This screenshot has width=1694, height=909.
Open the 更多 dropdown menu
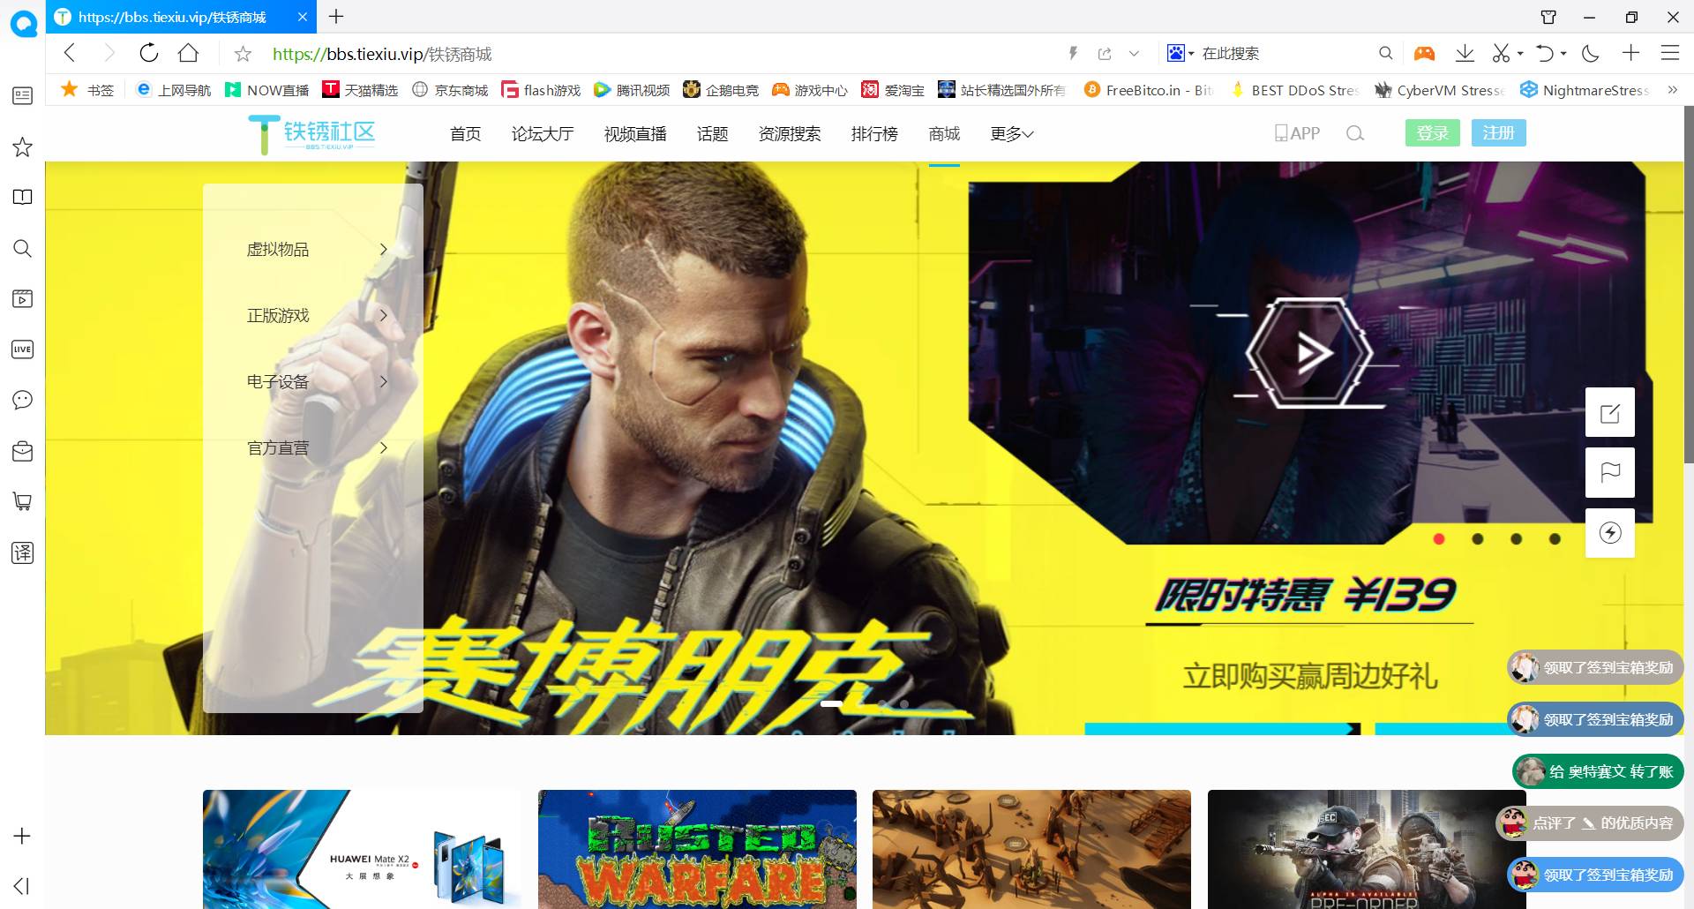click(1011, 133)
